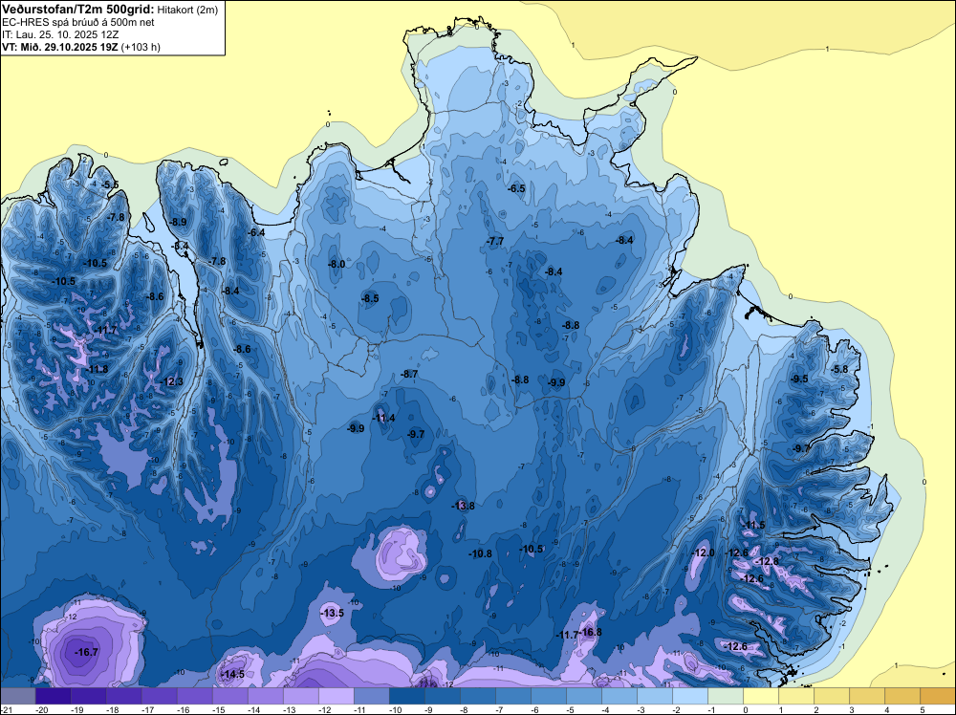Click the -16.7 temperature label
956x715 pixels.
tap(86, 652)
